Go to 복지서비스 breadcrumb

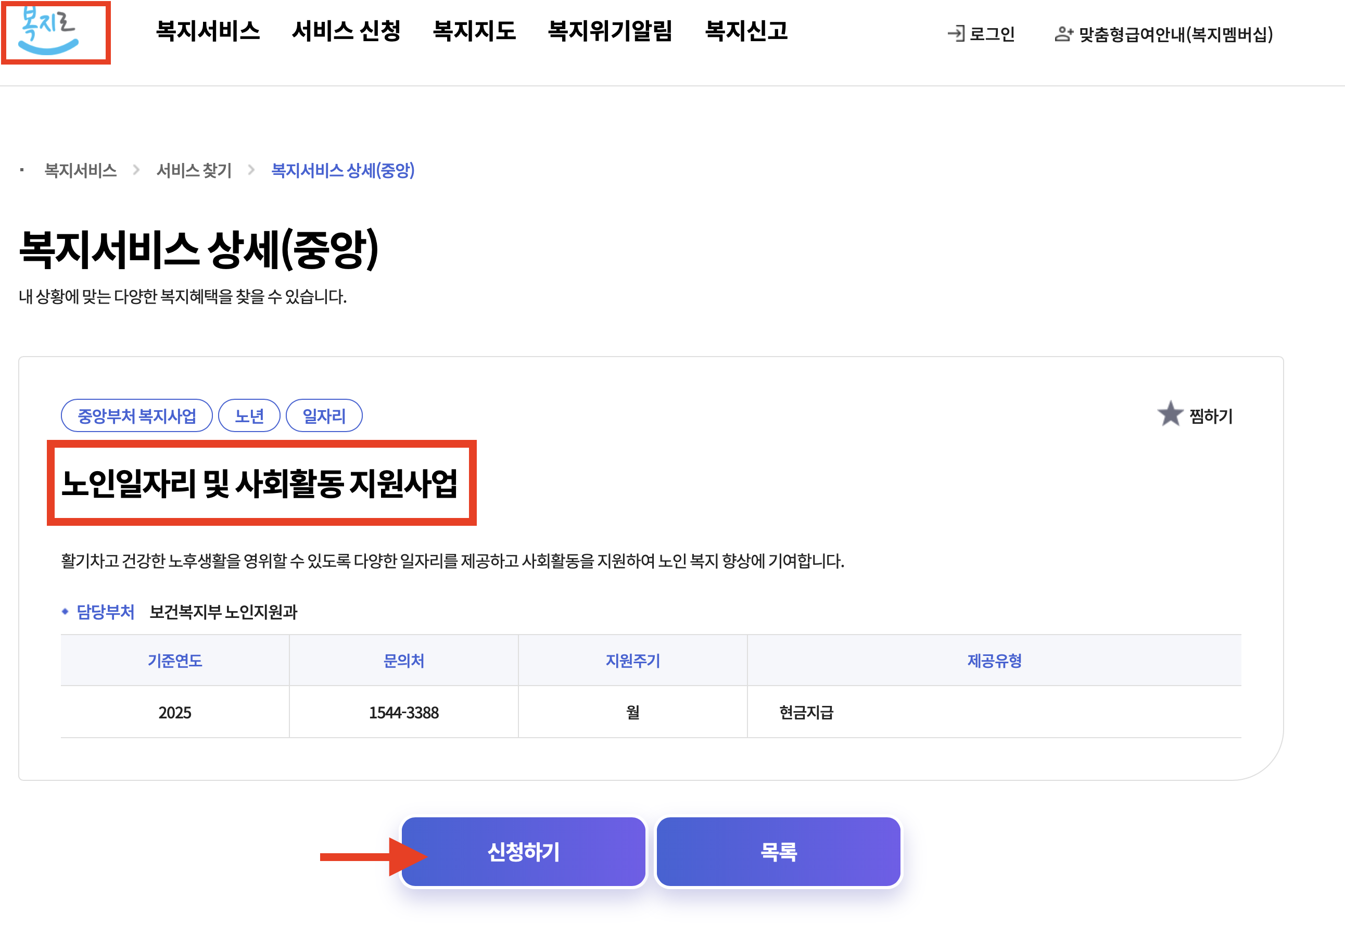(x=81, y=170)
